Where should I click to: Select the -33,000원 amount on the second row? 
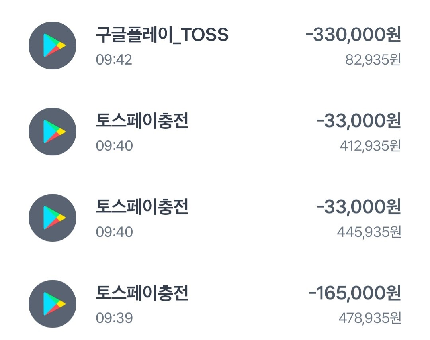coord(360,122)
